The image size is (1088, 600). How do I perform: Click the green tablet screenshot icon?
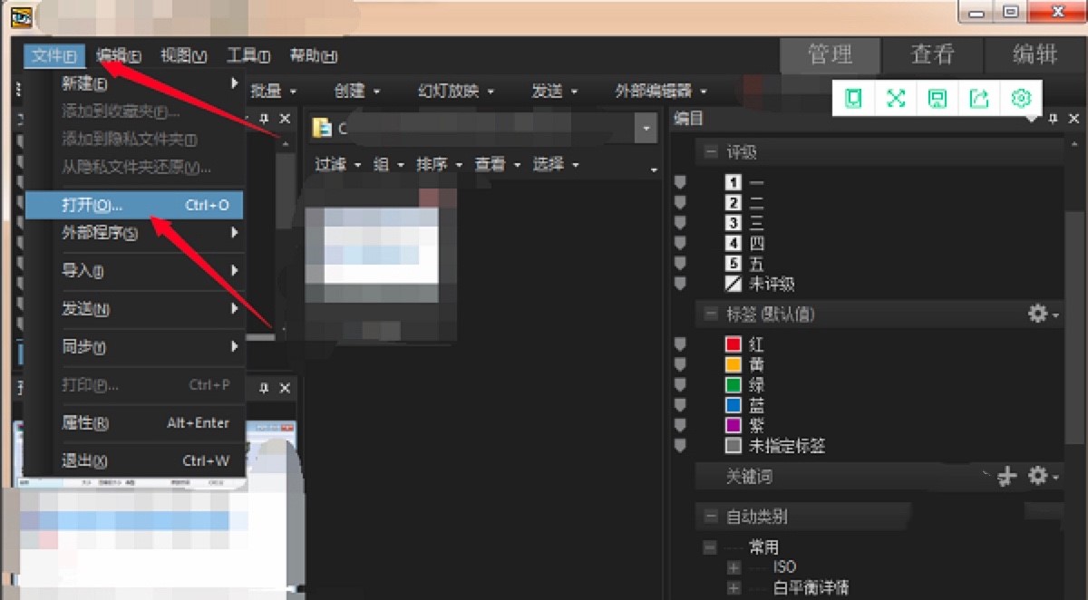(853, 98)
